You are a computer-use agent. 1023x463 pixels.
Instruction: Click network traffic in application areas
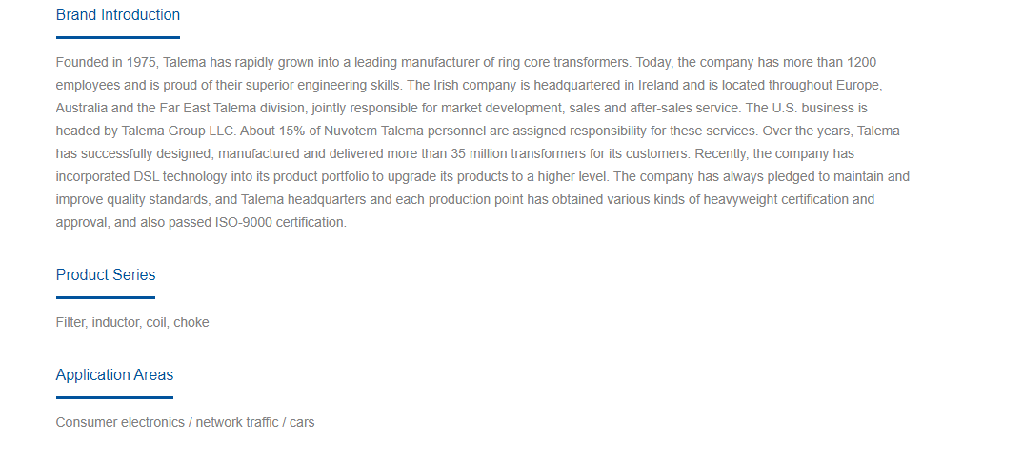click(x=237, y=423)
